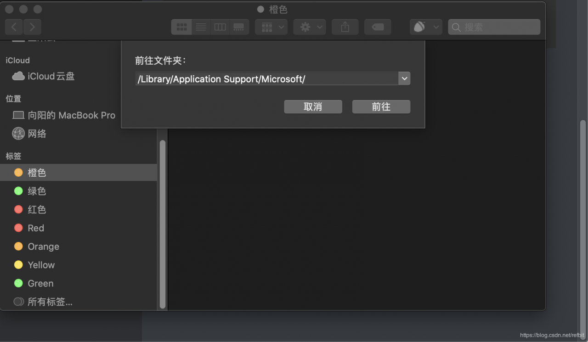Click the MacBook laptop icon

click(18, 115)
